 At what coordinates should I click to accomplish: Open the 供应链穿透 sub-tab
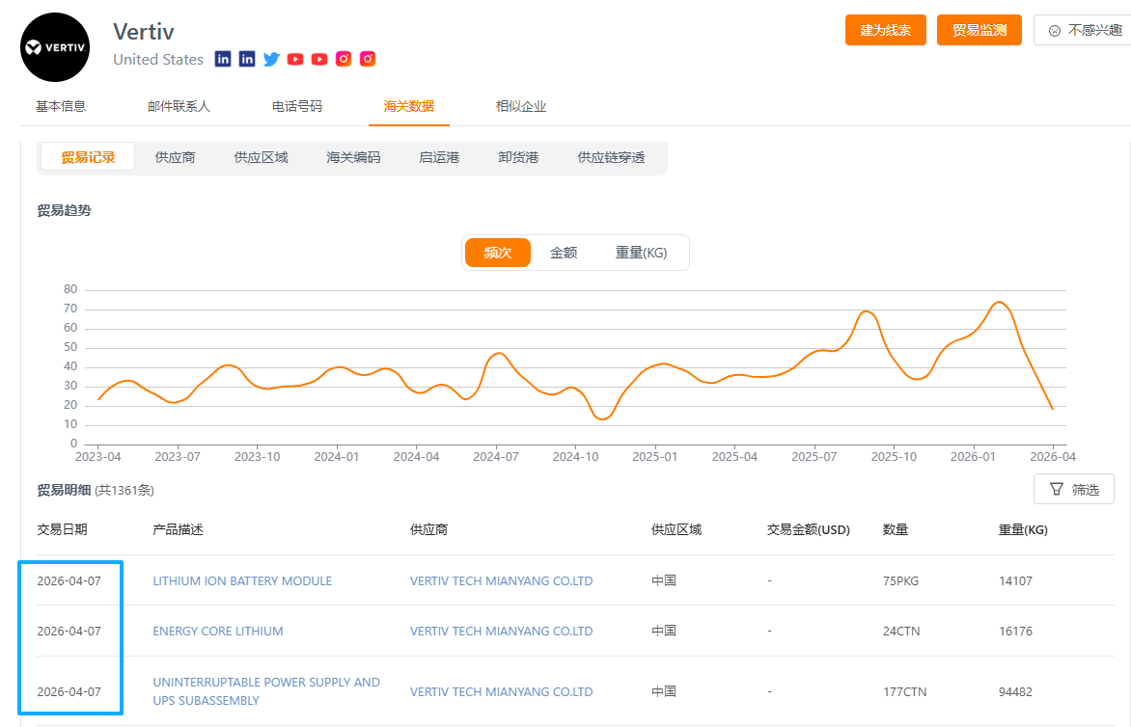pos(611,157)
